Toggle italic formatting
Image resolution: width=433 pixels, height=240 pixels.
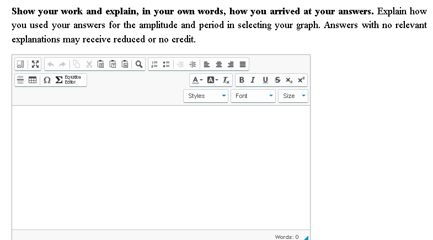253,80
